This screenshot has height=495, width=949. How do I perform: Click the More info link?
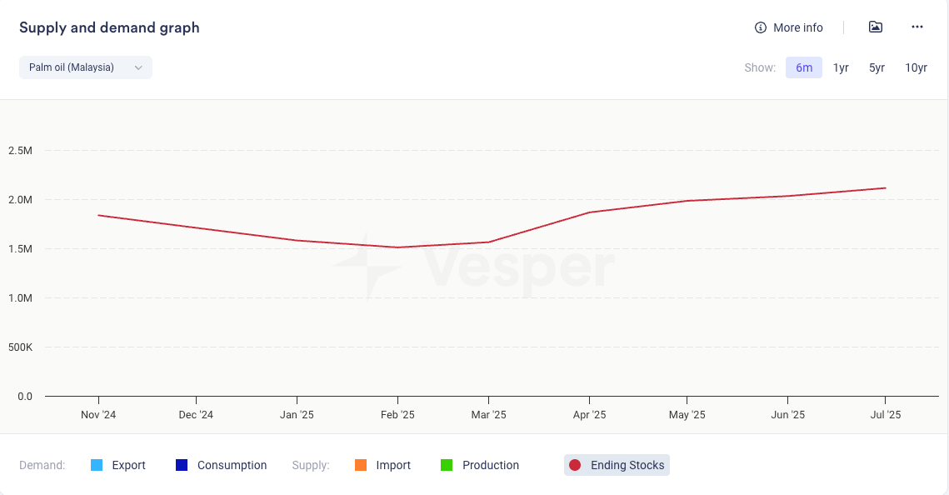point(797,27)
